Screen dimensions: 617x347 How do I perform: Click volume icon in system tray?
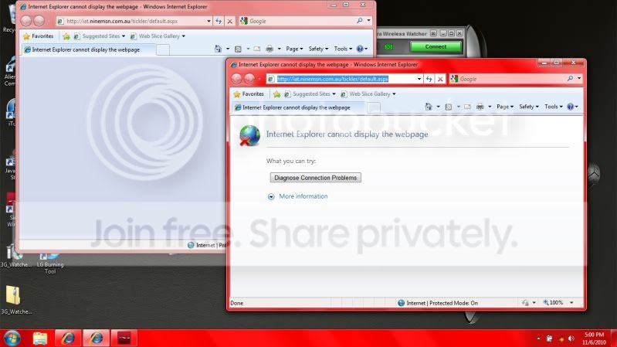pos(571,338)
